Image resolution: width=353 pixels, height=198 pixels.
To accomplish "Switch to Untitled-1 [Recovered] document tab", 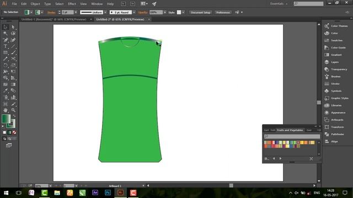I will (54, 20).
